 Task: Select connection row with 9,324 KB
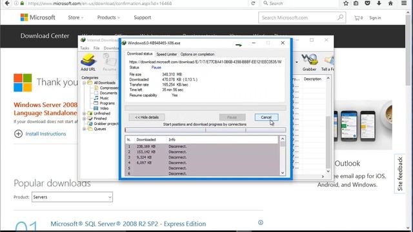click(x=201, y=157)
